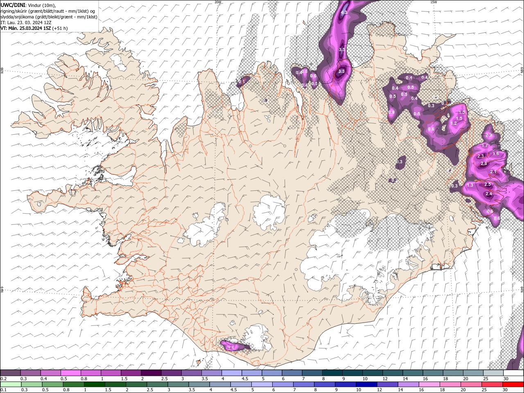Select the dark teal snow swatch labeled 8
This screenshot has width=524, height=393.
tap(332, 373)
